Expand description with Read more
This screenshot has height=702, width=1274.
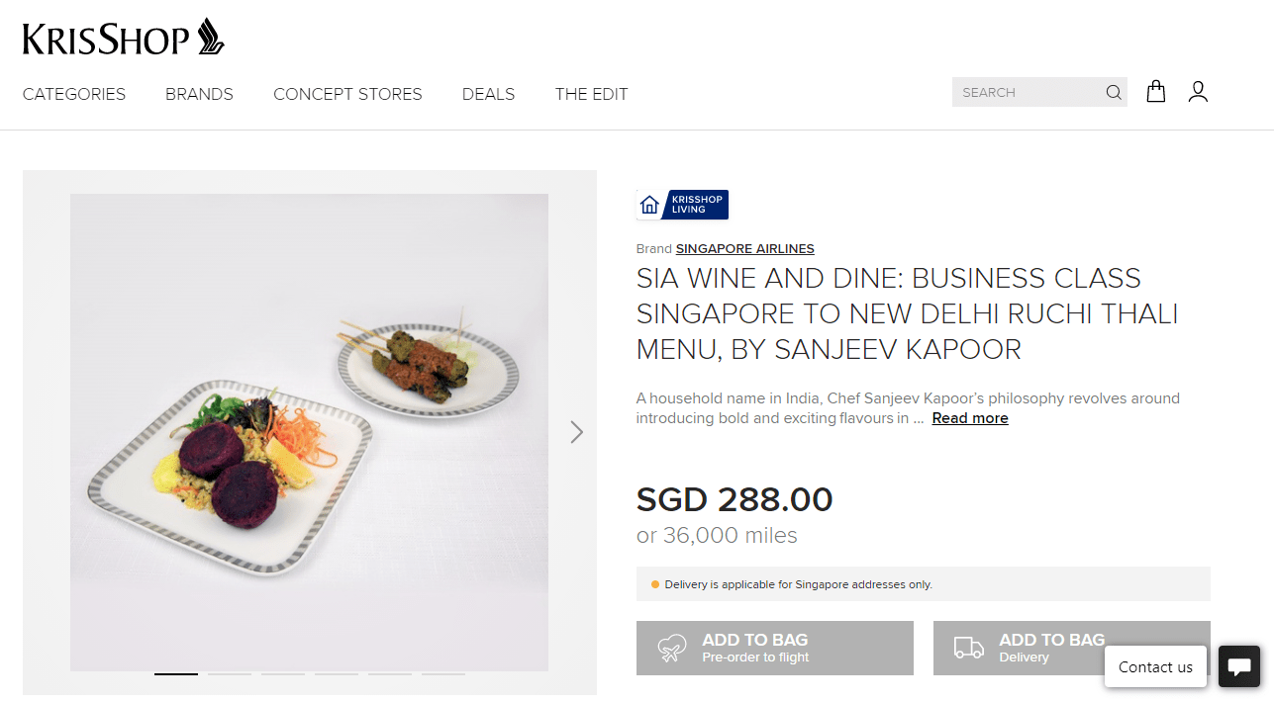point(969,418)
